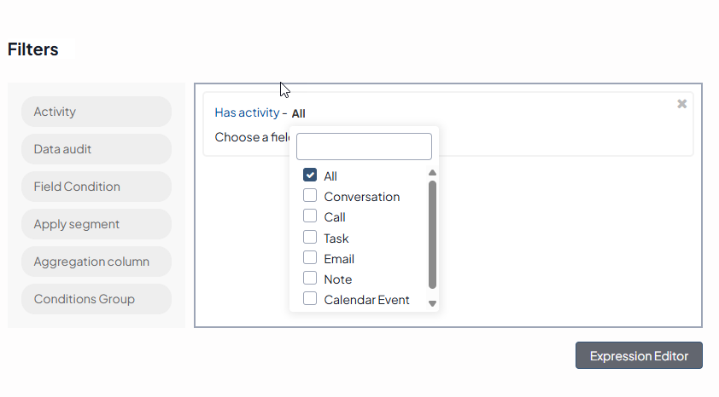Open the 'All' activity type dropdown
Screen dimensions: 719x397
pos(299,113)
